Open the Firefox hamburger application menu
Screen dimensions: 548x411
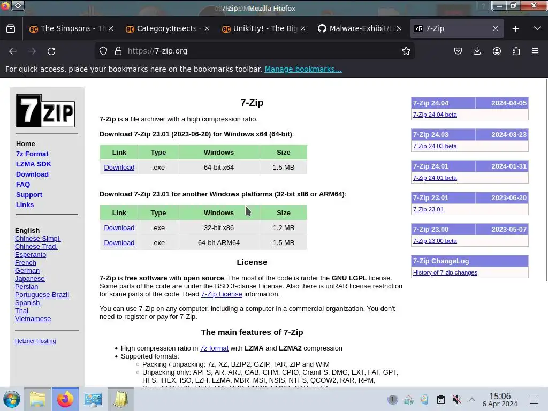(x=535, y=51)
